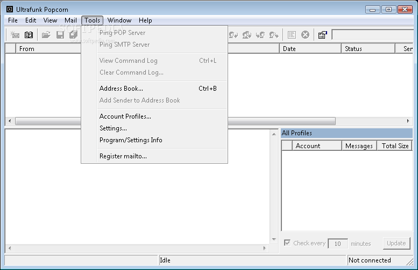
Task: Click the preview pane scroll-right arrow
Action: 265,248
